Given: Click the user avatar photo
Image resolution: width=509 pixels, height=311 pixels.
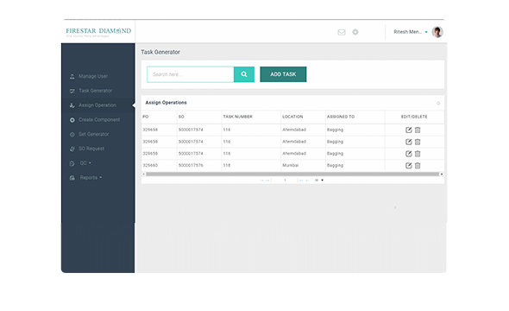Looking at the screenshot, I should [437, 32].
